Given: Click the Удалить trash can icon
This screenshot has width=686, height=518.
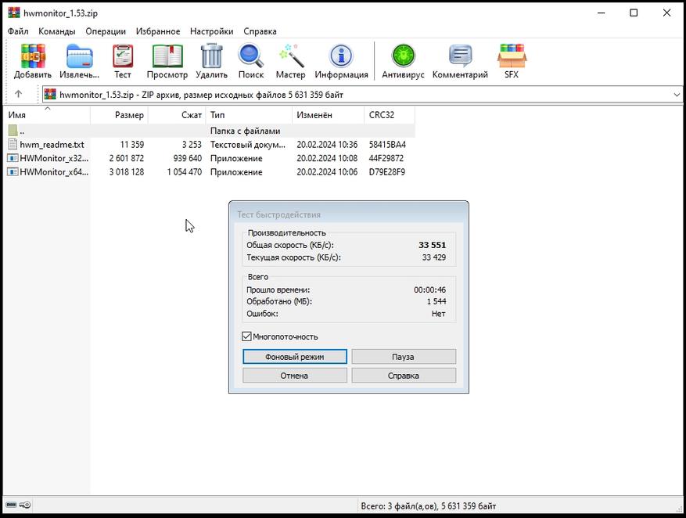Looking at the screenshot, I should tap(211, 56).
